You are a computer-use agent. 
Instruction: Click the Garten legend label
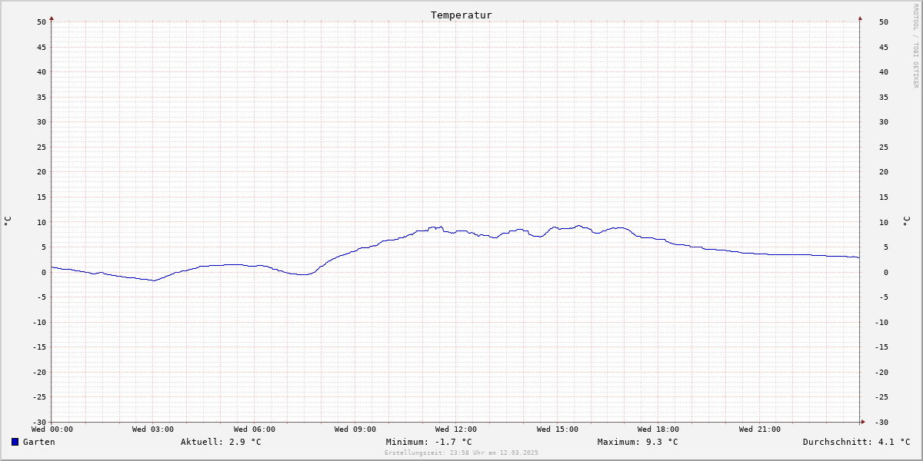click(39, 442)
